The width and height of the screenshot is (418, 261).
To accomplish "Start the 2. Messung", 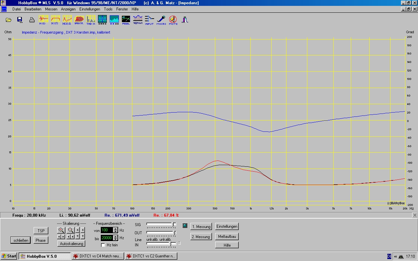I will 201,237.
